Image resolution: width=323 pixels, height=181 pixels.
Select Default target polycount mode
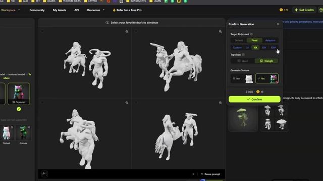point(239,40)
